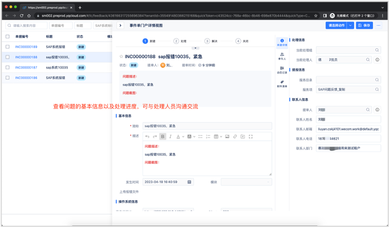Collapse the detail panel with chevron
This screenshot has height=227, width=389.
(x=120, y=25)
